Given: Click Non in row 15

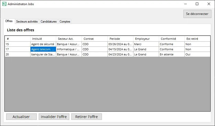Looking at the screenshot, I should pyautogui.click(x=197, y=44).
